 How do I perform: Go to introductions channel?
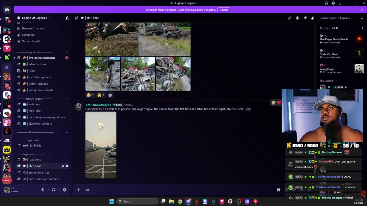pyautogui.click(x=42, y=64)
